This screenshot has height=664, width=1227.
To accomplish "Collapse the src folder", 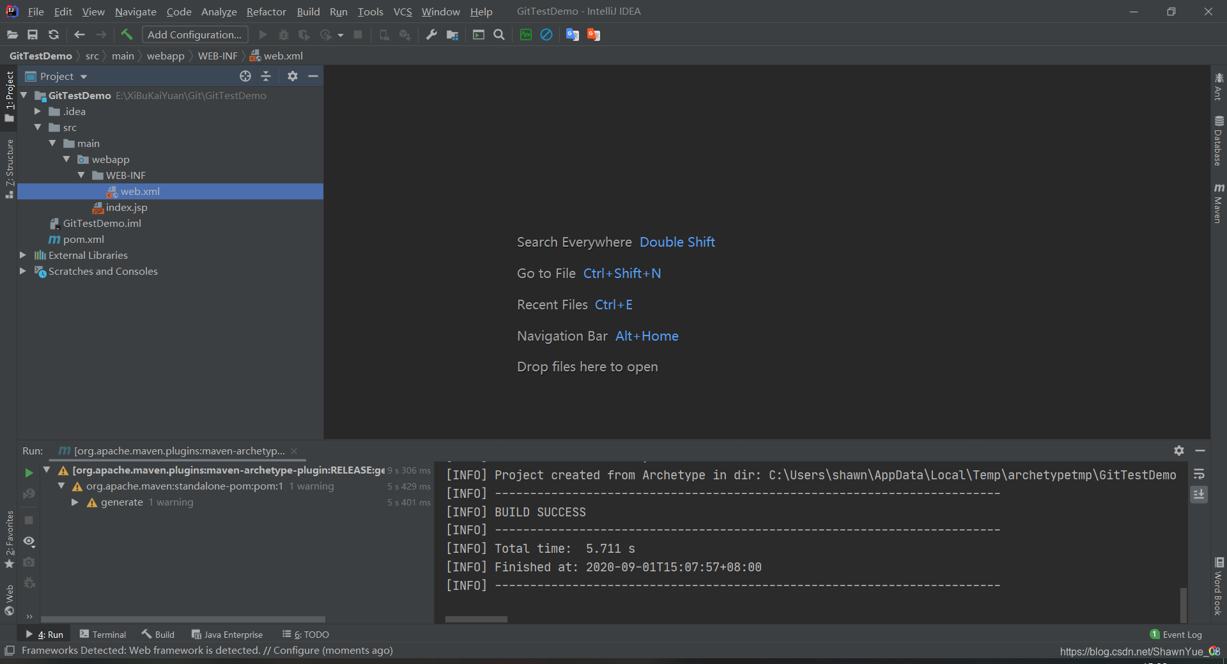I will pyautogui.click(x=38, y=127).
